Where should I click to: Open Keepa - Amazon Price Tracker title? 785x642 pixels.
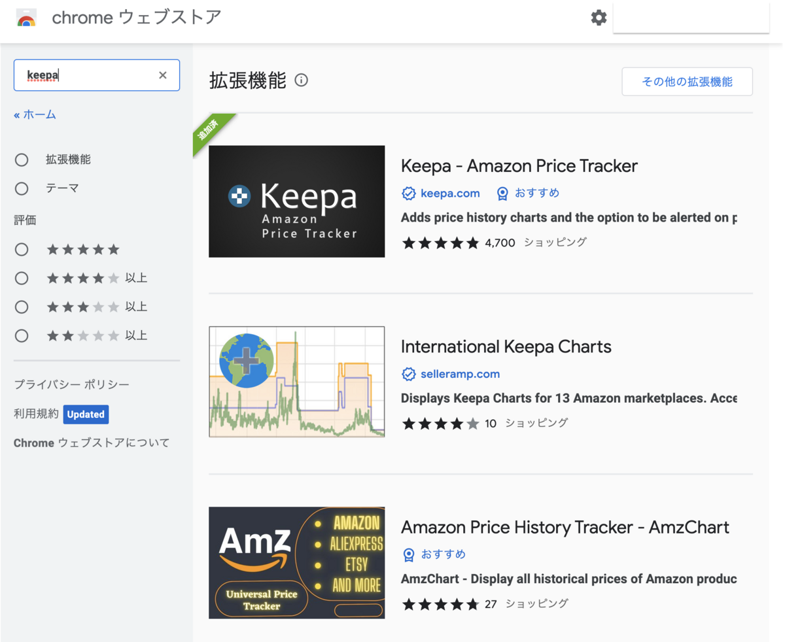pos(519,166)
